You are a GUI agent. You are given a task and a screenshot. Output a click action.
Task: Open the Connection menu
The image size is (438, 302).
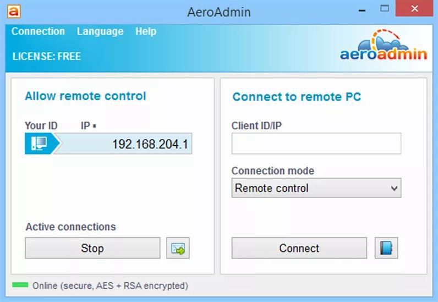pyautogui.click(x=38, y=31)
